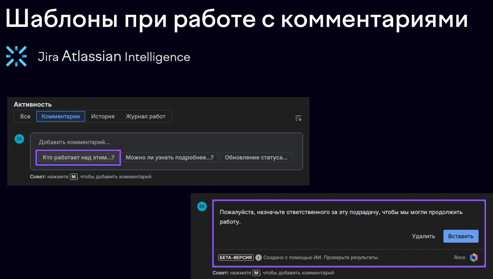Toggle activity sort order icon
Viewport: 493px width, 279px height.
pos(298,118)
